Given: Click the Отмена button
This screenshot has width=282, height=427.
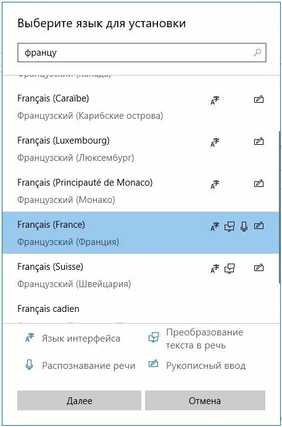Looking at the screenshot, I should (205, 400).
